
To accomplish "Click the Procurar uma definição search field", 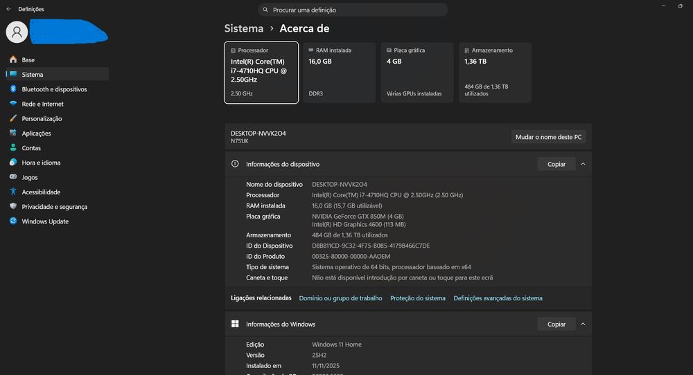I will 353,10.
